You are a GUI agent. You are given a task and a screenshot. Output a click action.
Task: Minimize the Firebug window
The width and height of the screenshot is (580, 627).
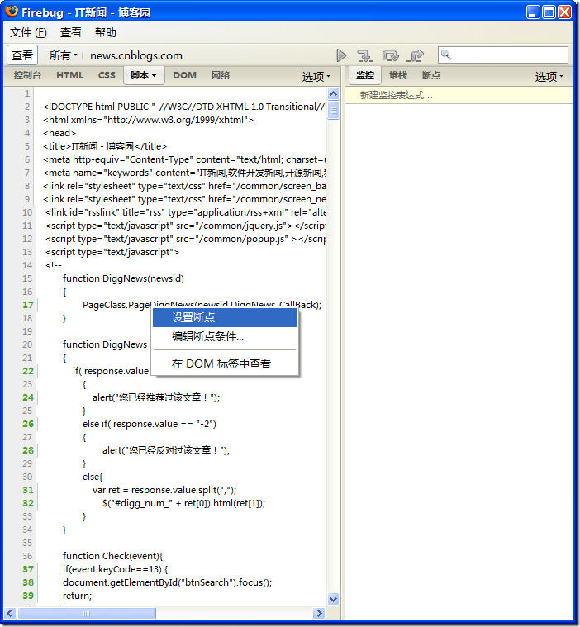click(533, 12)
